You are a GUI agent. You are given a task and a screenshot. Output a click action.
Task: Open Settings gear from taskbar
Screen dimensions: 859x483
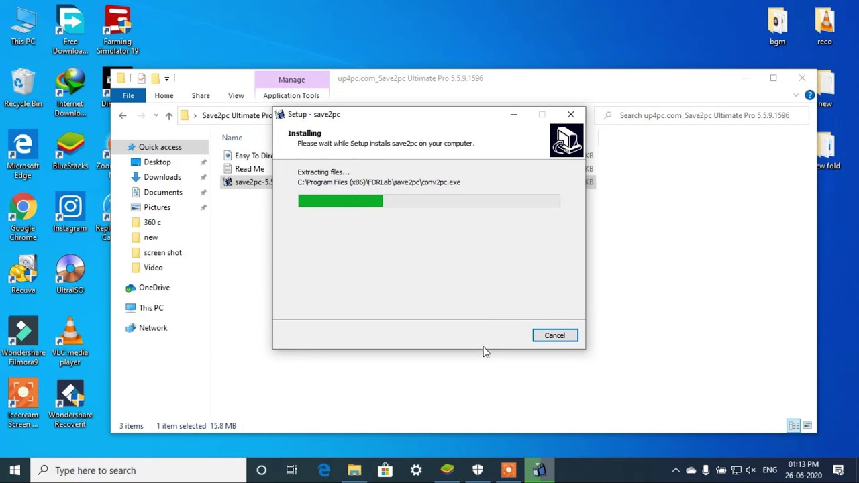click(416, 470)
